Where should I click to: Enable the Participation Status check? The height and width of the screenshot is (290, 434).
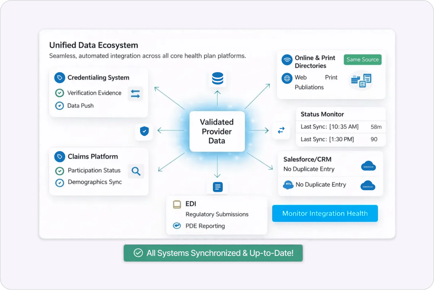point(59,170)
